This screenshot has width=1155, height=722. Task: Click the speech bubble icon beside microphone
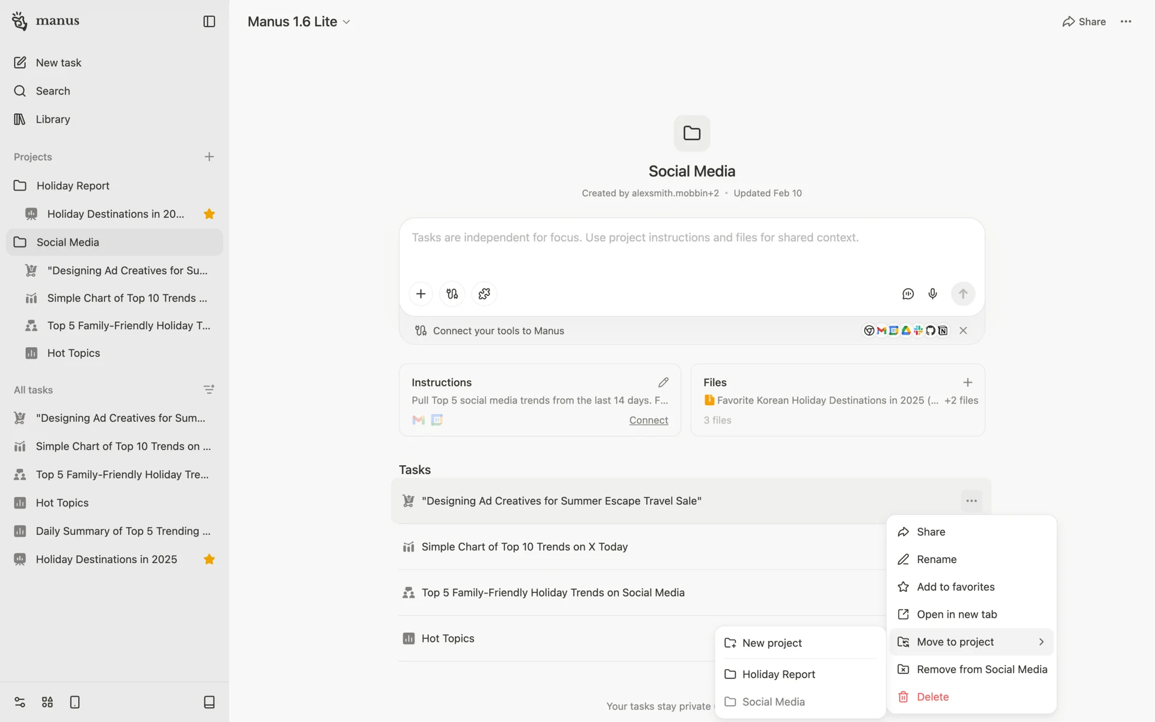[x=908, y=294]
